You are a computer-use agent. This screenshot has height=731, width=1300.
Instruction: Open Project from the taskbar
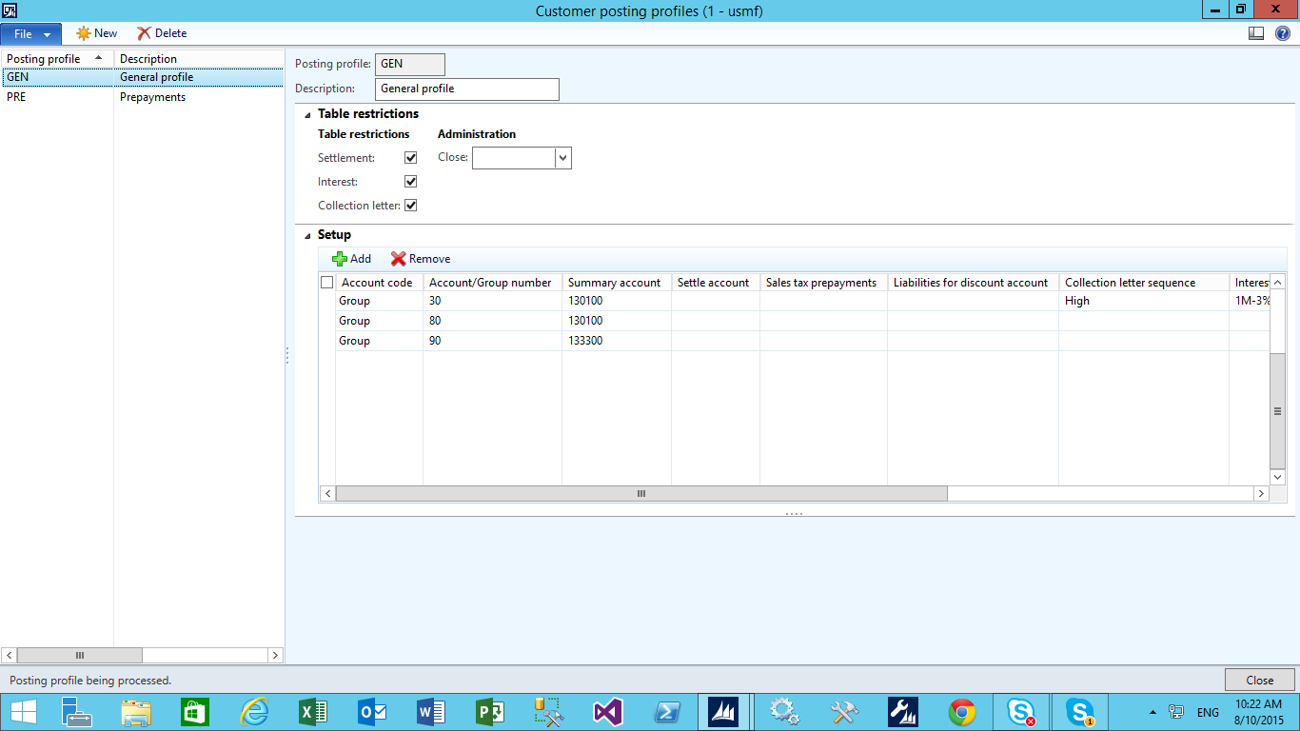[x=490, y=712]
